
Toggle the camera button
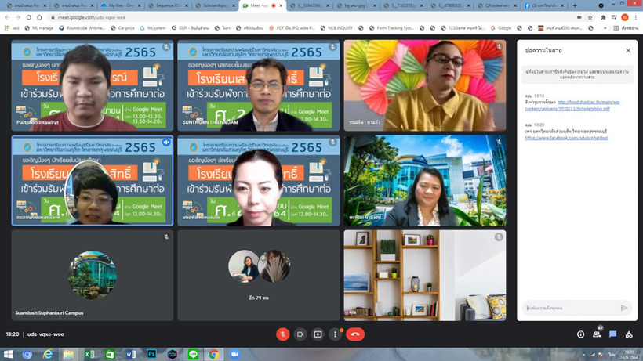pyautogui.click(x=300, y=334)
